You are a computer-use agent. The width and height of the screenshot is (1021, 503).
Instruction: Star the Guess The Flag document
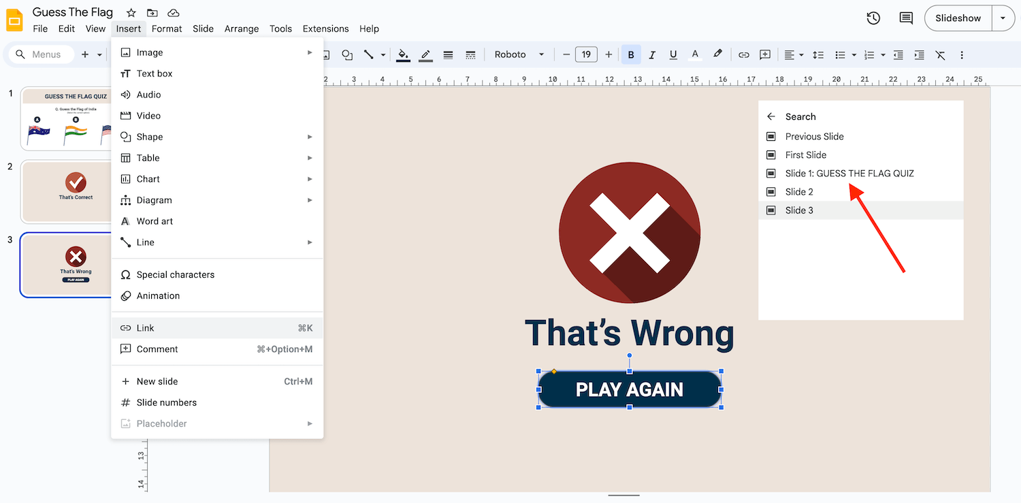131,13
